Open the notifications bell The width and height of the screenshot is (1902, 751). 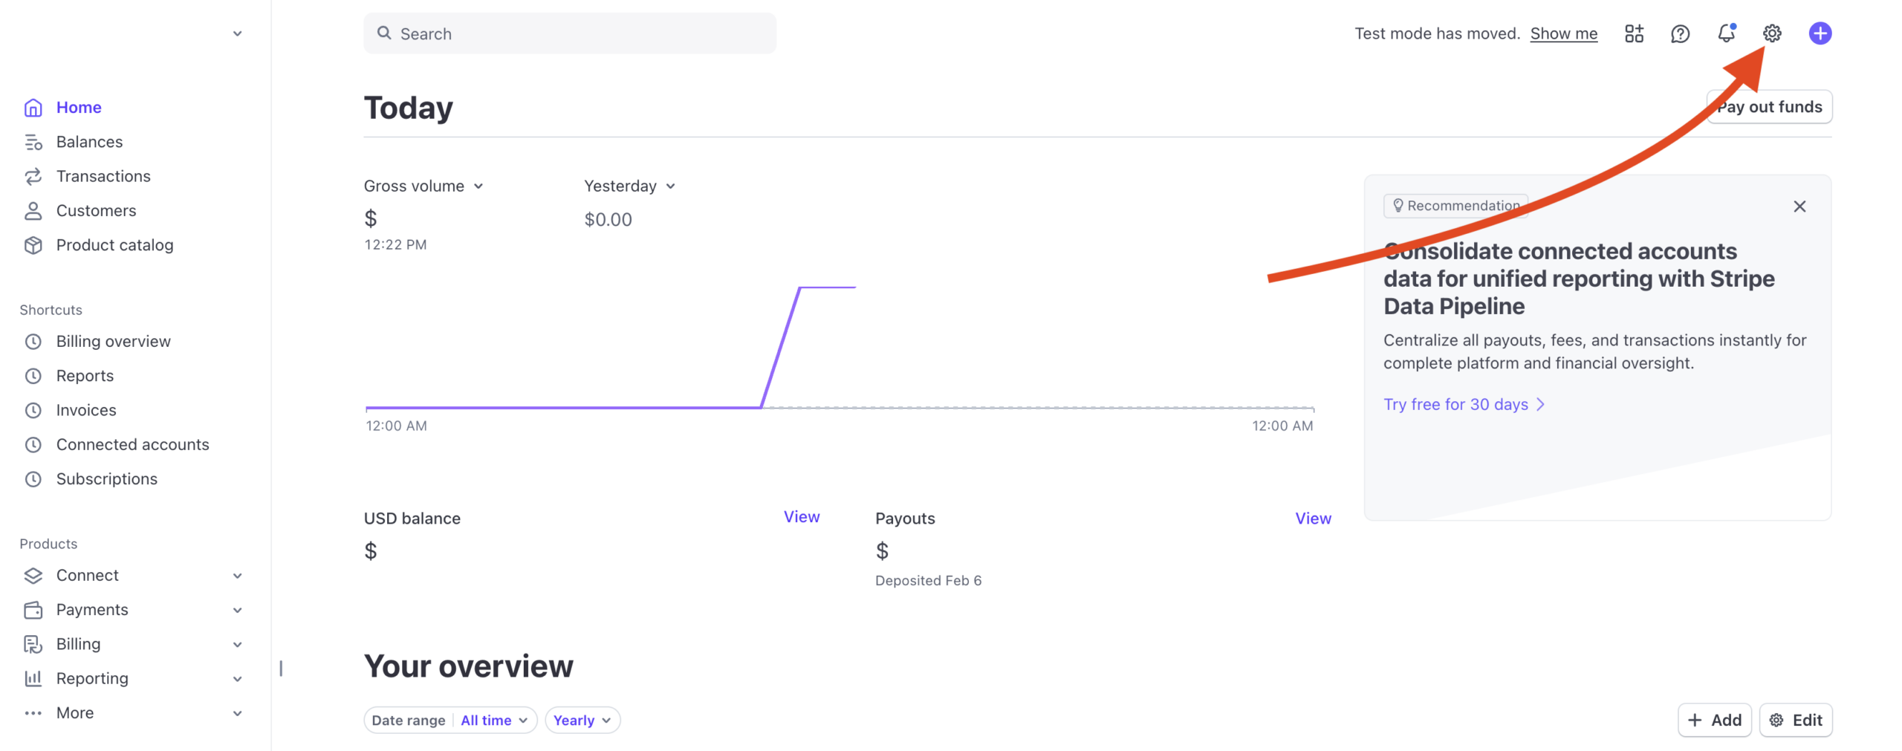coord(1725,33)
